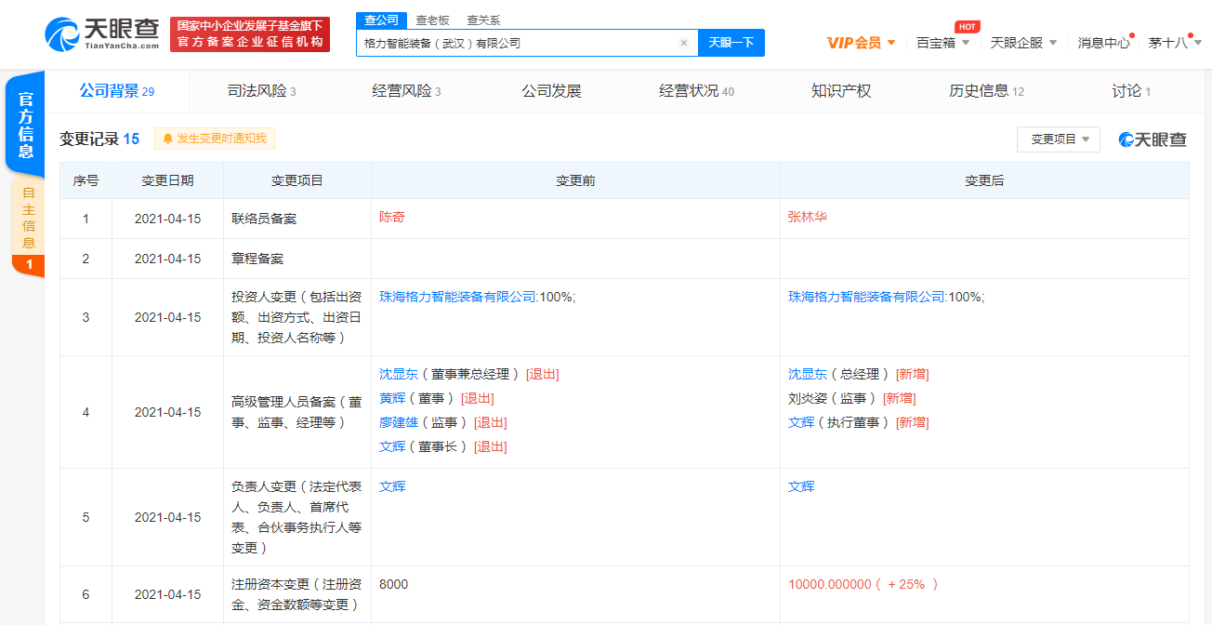Click the HOT badge above 百宝箱
The height and width of the screenshot is (625, 1212).
[x=967, y=27]
